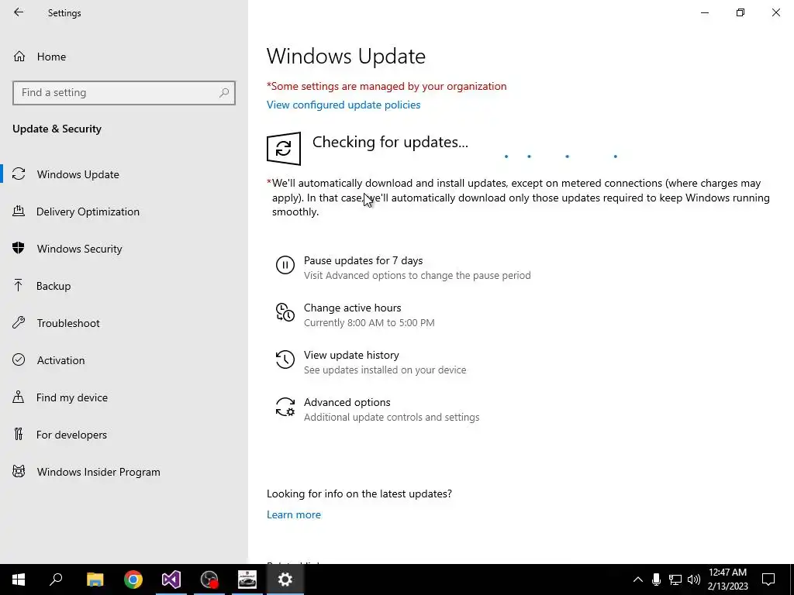Screen dimensions: 794x595
Task: Click the Advanced options gear-arrows icon
Action: click(x=285, y=407)
